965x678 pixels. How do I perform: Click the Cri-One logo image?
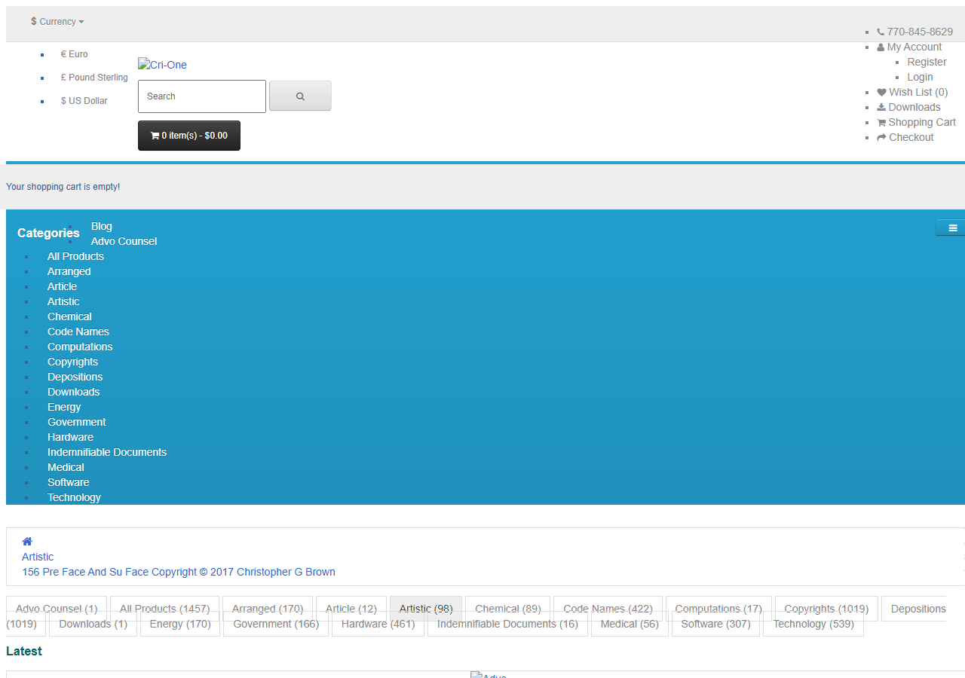point(162,65)
